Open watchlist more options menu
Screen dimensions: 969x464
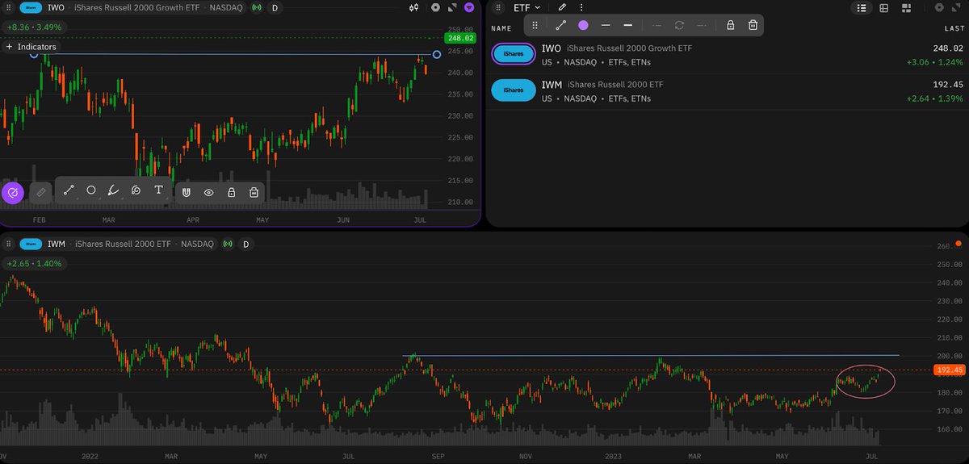coord(581,8)
